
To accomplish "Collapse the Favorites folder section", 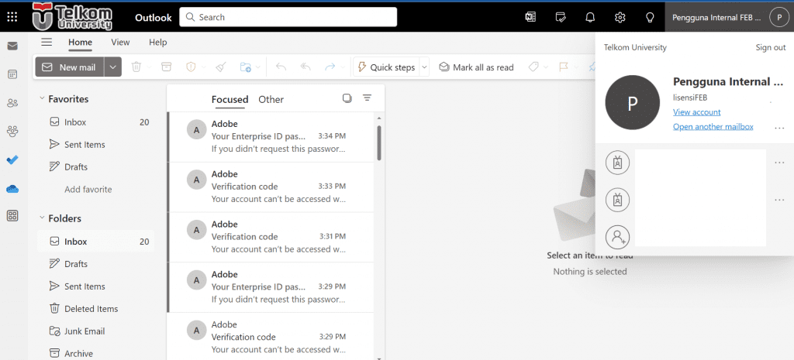I will click(42, 99).
